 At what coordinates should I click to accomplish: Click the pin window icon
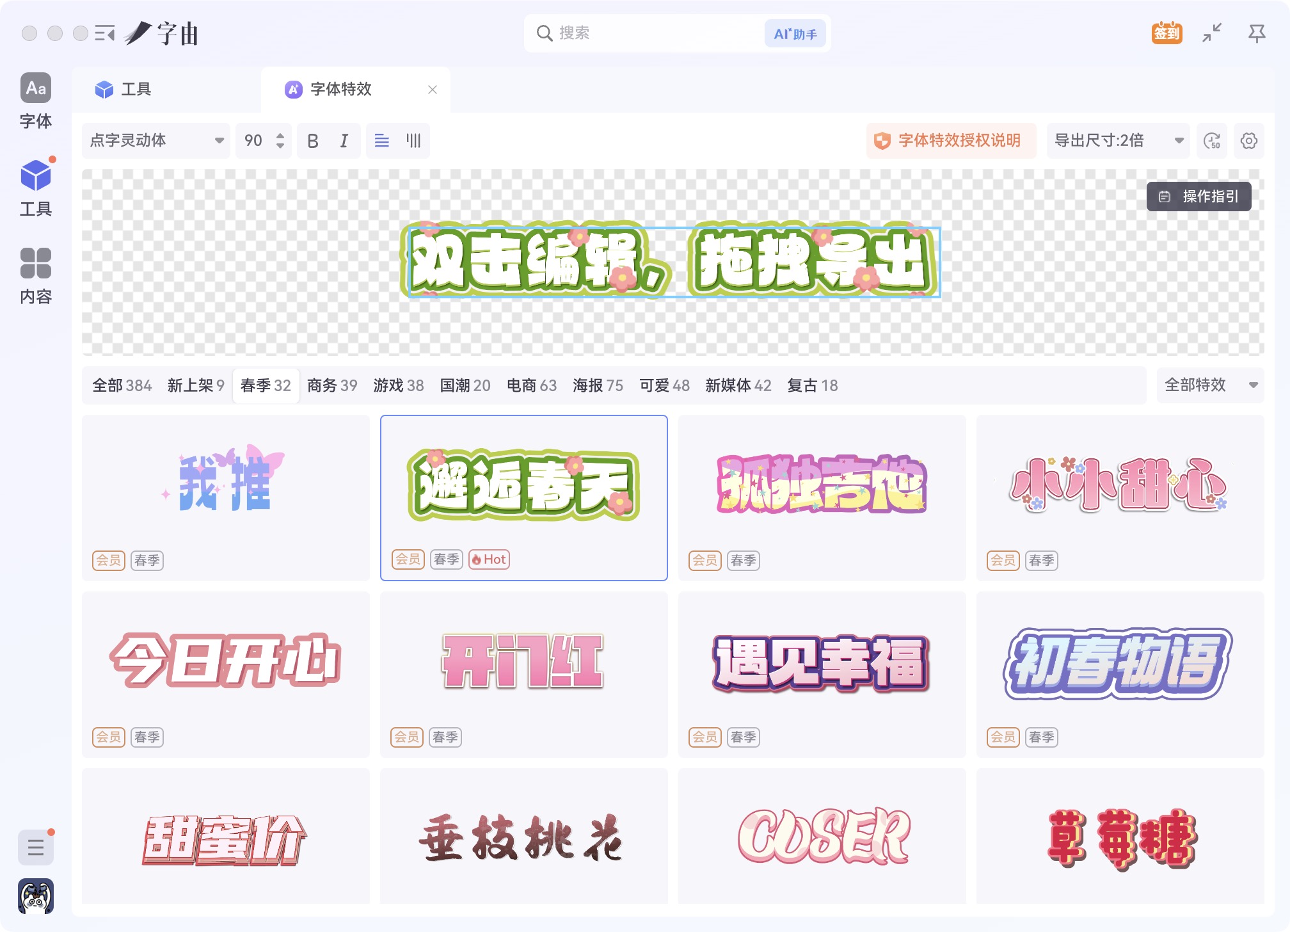click(x=1256, y=33)
